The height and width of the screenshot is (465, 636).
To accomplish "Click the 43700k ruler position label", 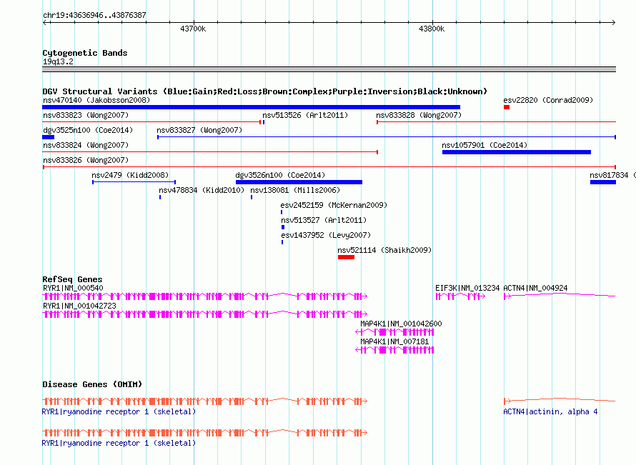I will click(x=193, y=29).
